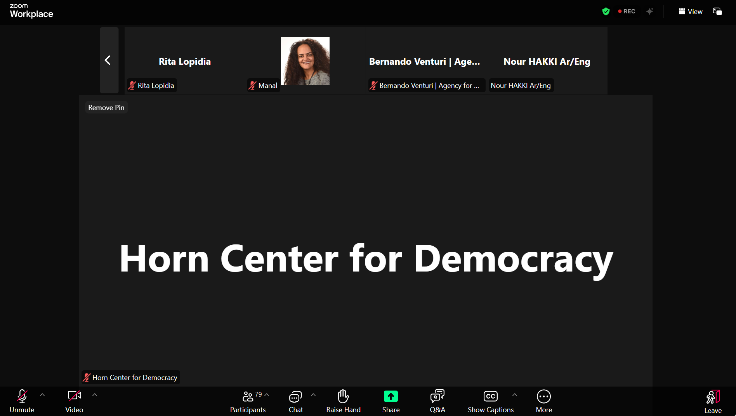
Task: Open the Q&A panel
Action: (437, 401)
